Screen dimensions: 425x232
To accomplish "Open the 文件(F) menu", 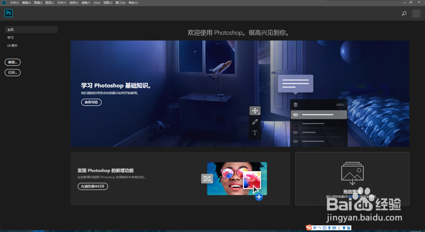I will tap(14, 3).
